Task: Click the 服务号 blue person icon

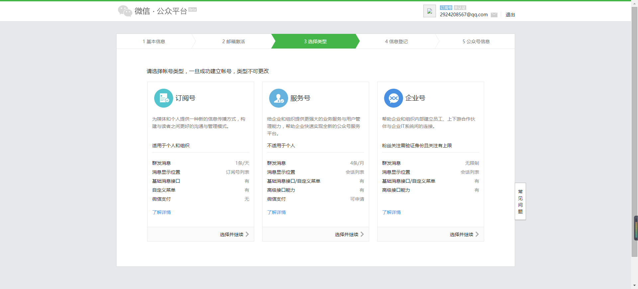Action: pos(278,98)
